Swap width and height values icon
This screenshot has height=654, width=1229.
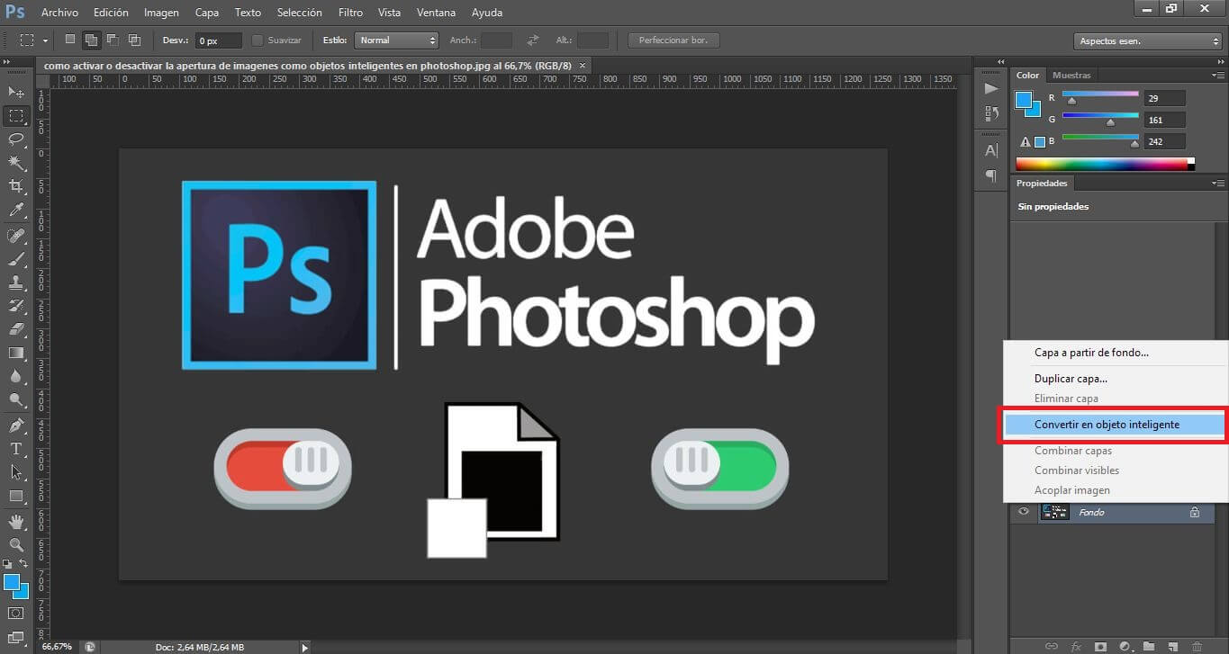click(x=533, y=40)
